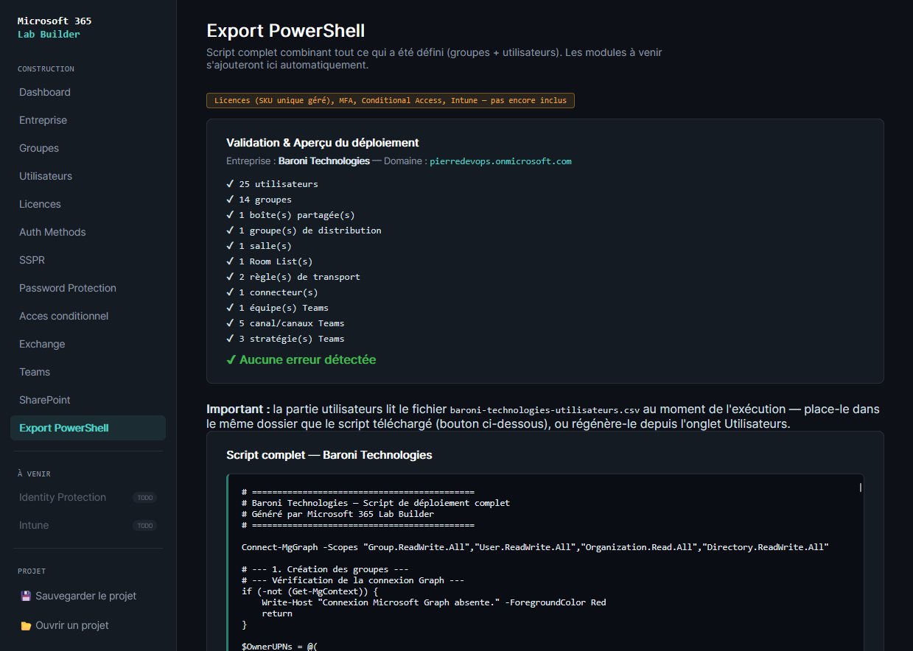Click Ouvrir un projet label
Image resolution: width=913 pixels, height=651 pixels.
72,625
